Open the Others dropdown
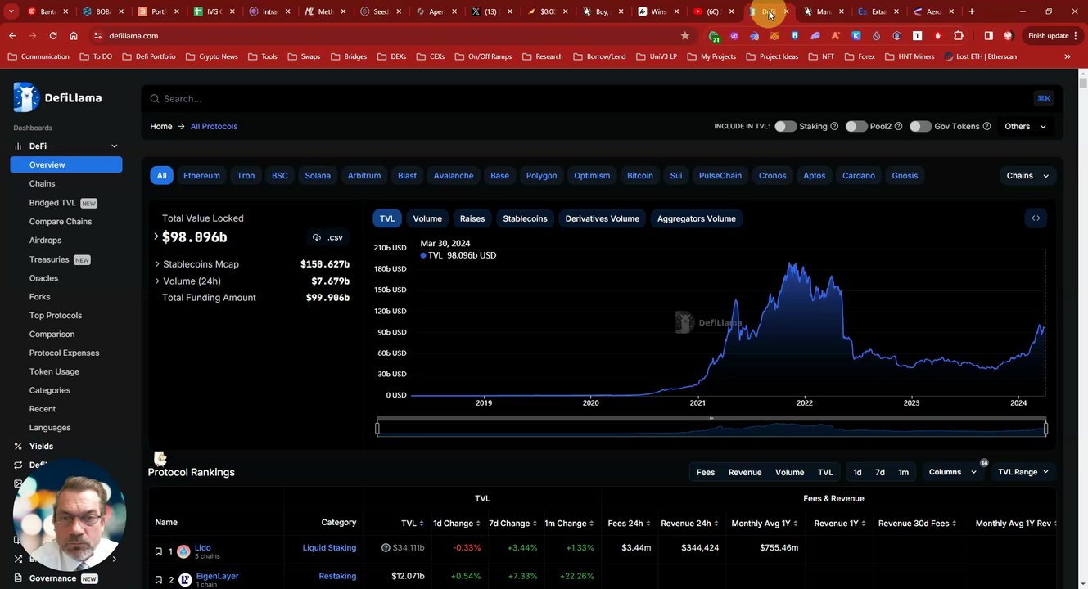 click(x=1025, y=127)
